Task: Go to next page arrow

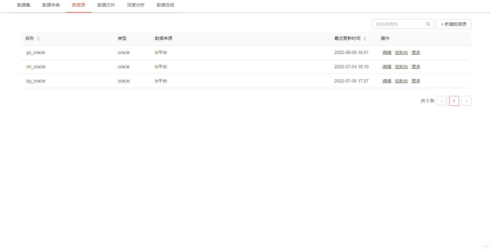Action: (x=466, y=101)
